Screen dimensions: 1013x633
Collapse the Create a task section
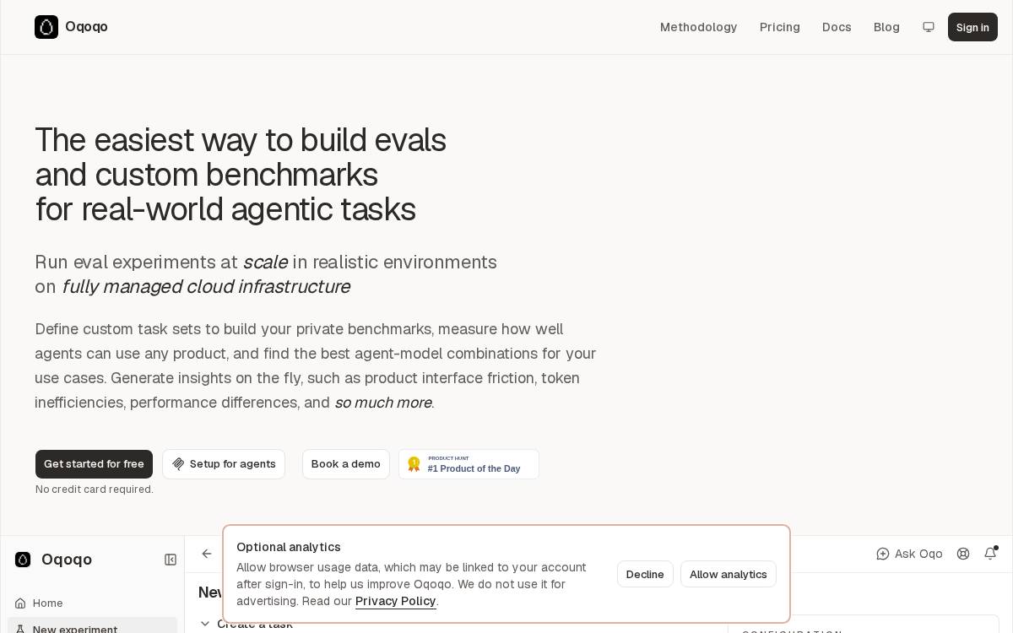[246, 625]
